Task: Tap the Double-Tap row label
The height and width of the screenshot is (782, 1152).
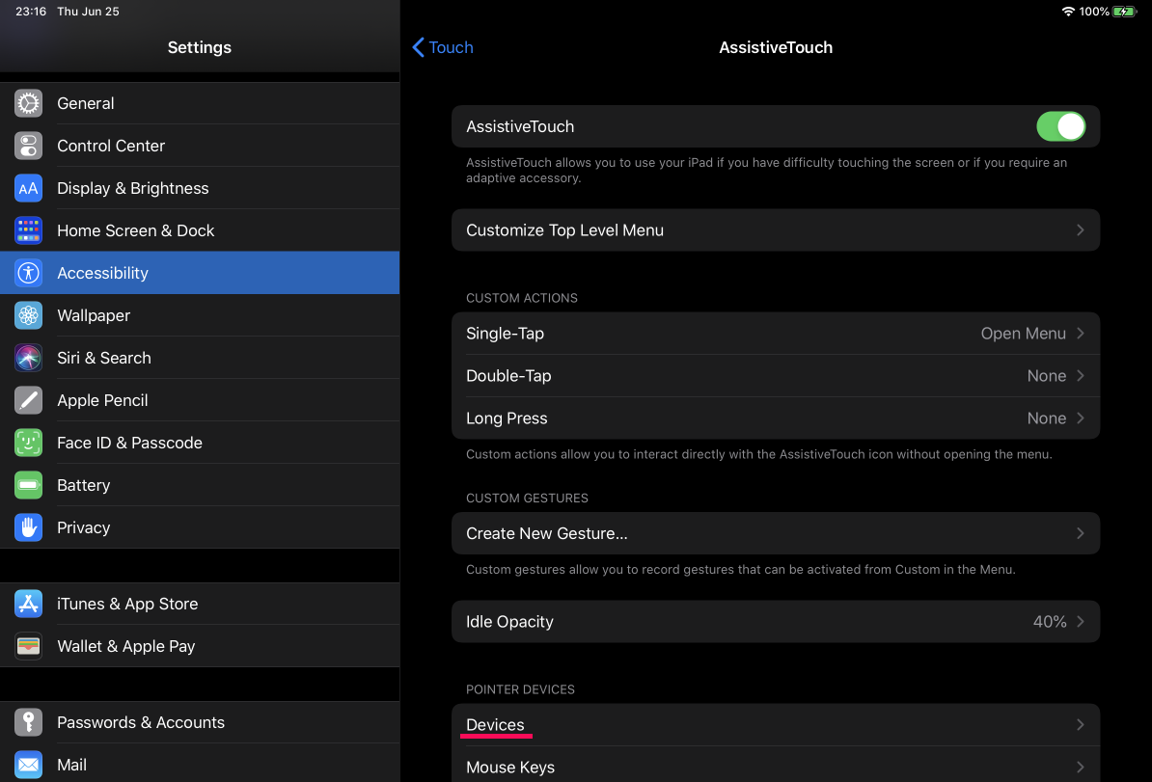Action: (x=508, y=376)
